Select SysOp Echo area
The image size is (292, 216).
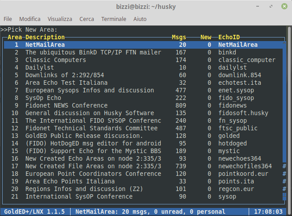point(43,98)
